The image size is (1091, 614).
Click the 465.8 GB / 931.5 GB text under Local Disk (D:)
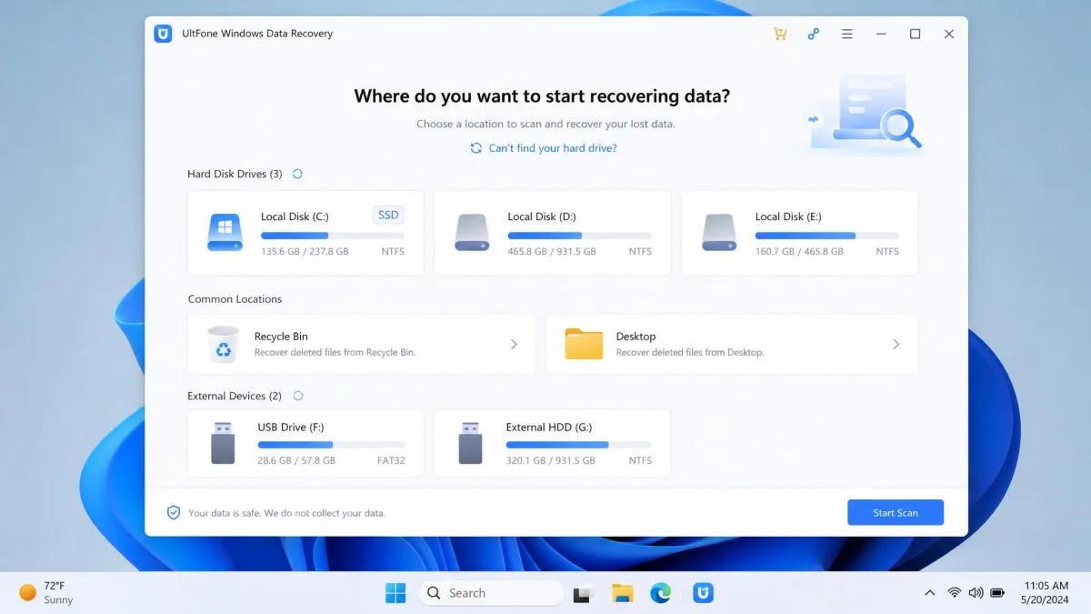point(552,251)
